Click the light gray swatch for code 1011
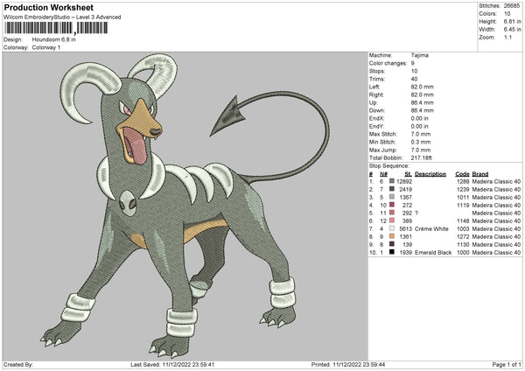 [x=391, y=197]
